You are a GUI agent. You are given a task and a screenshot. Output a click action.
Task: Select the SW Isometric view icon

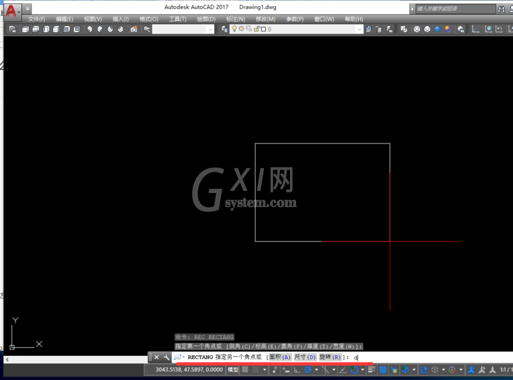coord(90,29)
